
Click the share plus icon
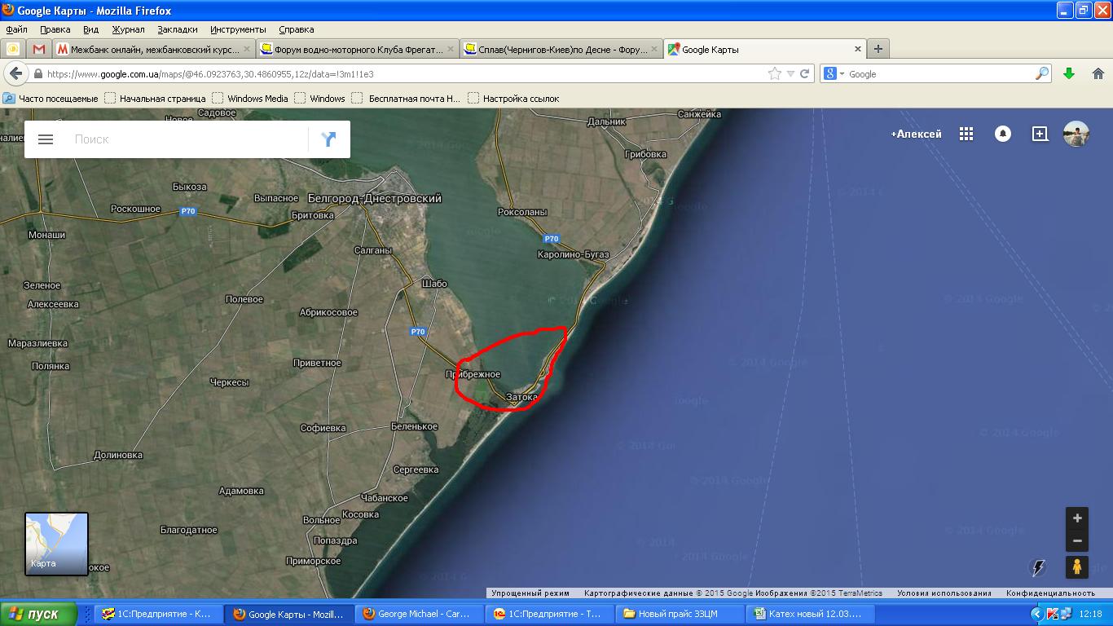[1040, 134]
